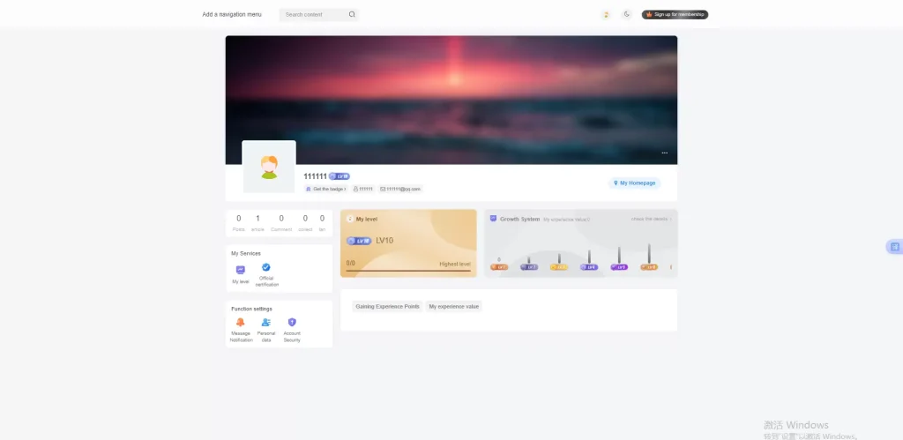This screenshot has height=440, width=903.
Task: Open the Get the badge chevron link
Action: click(326, 189)
